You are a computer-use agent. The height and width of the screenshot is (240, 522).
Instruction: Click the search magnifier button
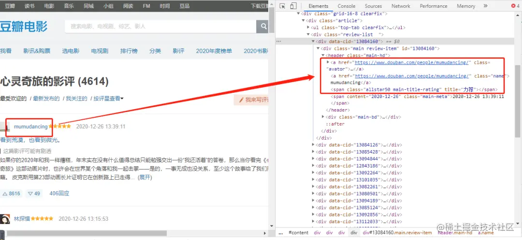tap(264, 27)
